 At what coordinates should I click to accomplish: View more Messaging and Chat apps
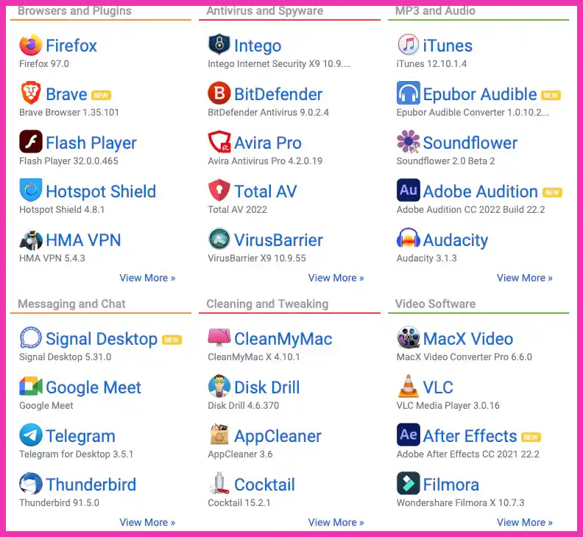pos(147,522)
